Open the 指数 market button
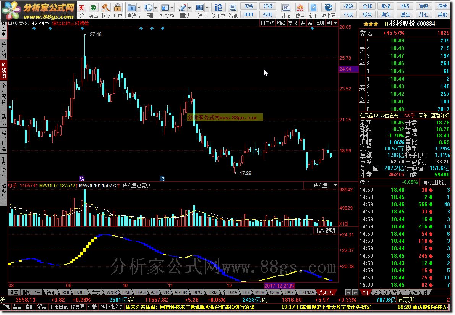Screen dimensions: 455x315 pos(348,6)
